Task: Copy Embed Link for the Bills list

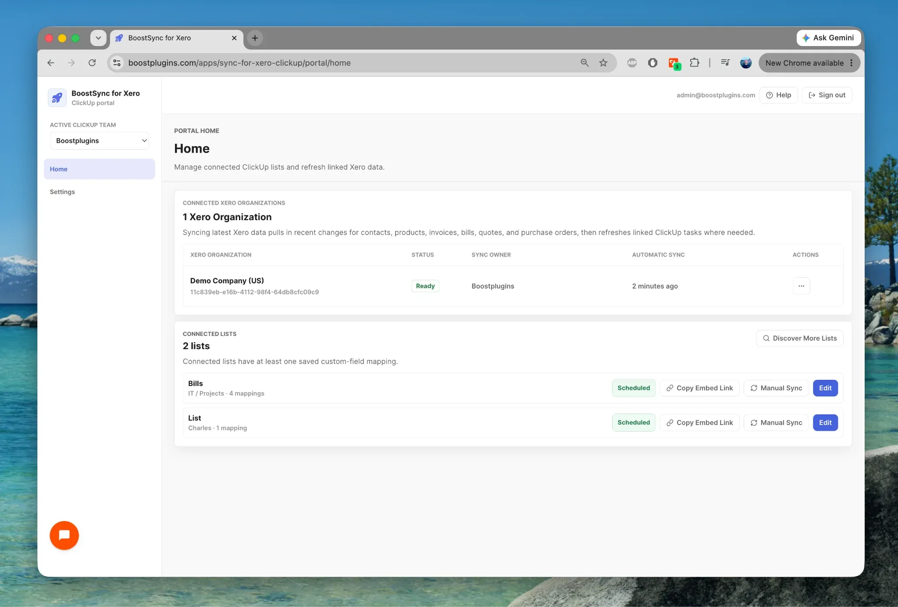Action: click(699, 388)
